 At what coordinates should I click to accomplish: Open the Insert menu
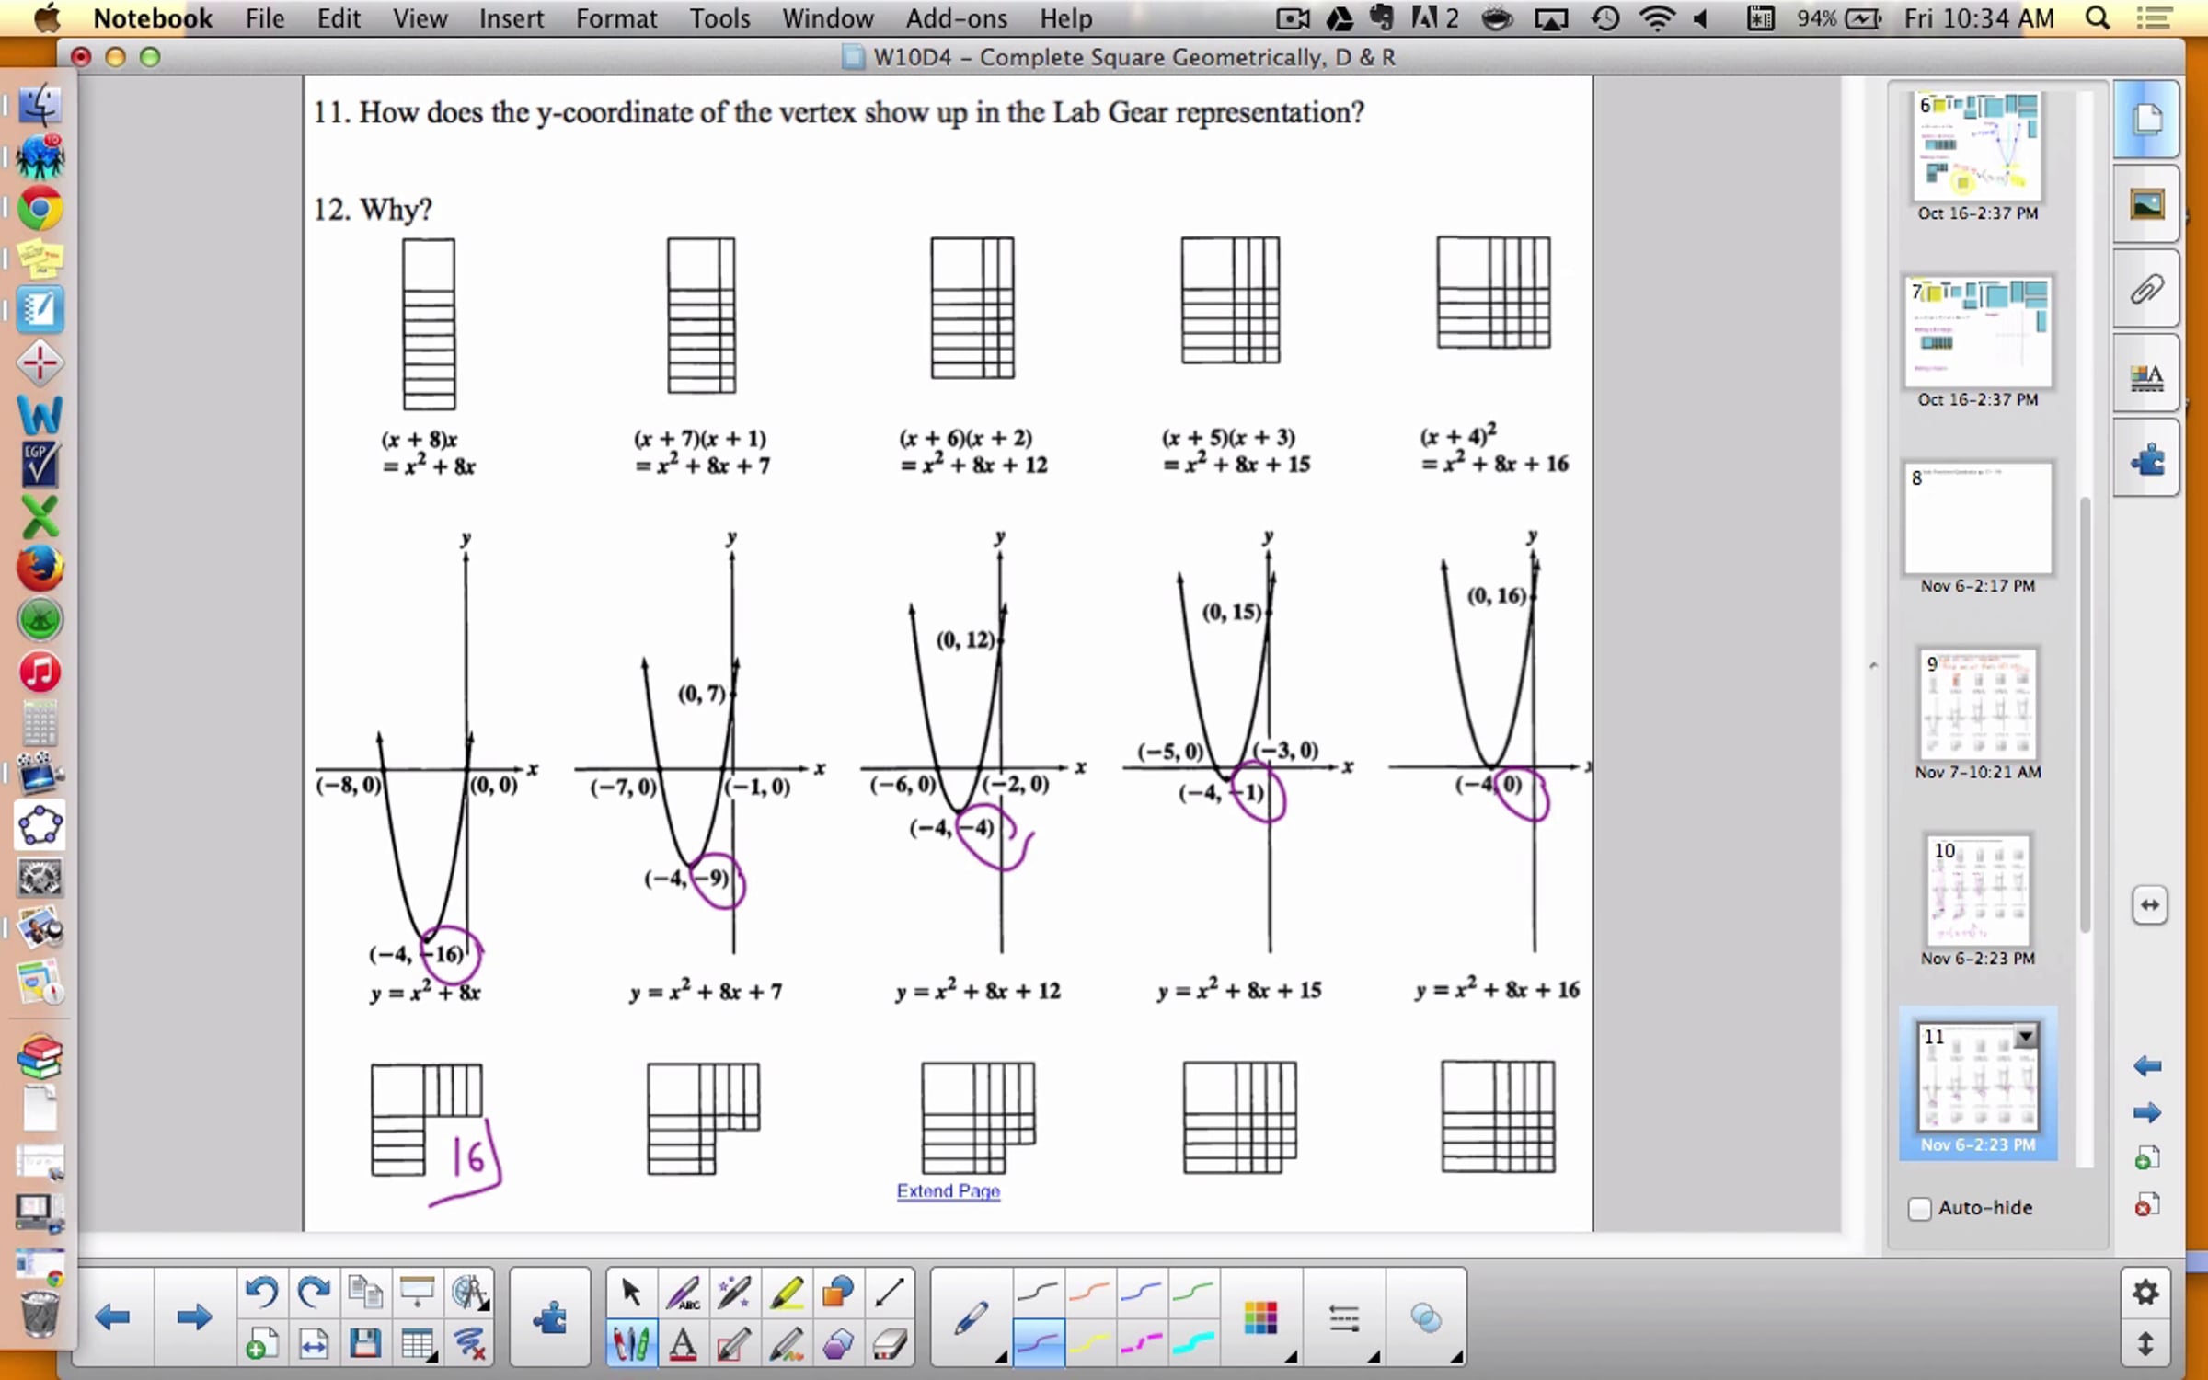coord(511,18)
